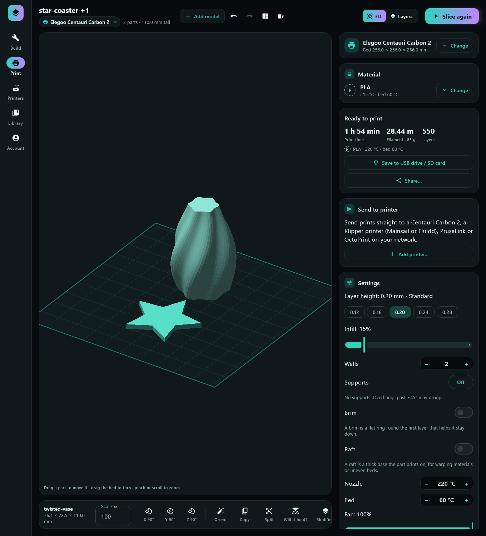Click the Material droplet icon

tap(349, 74)
